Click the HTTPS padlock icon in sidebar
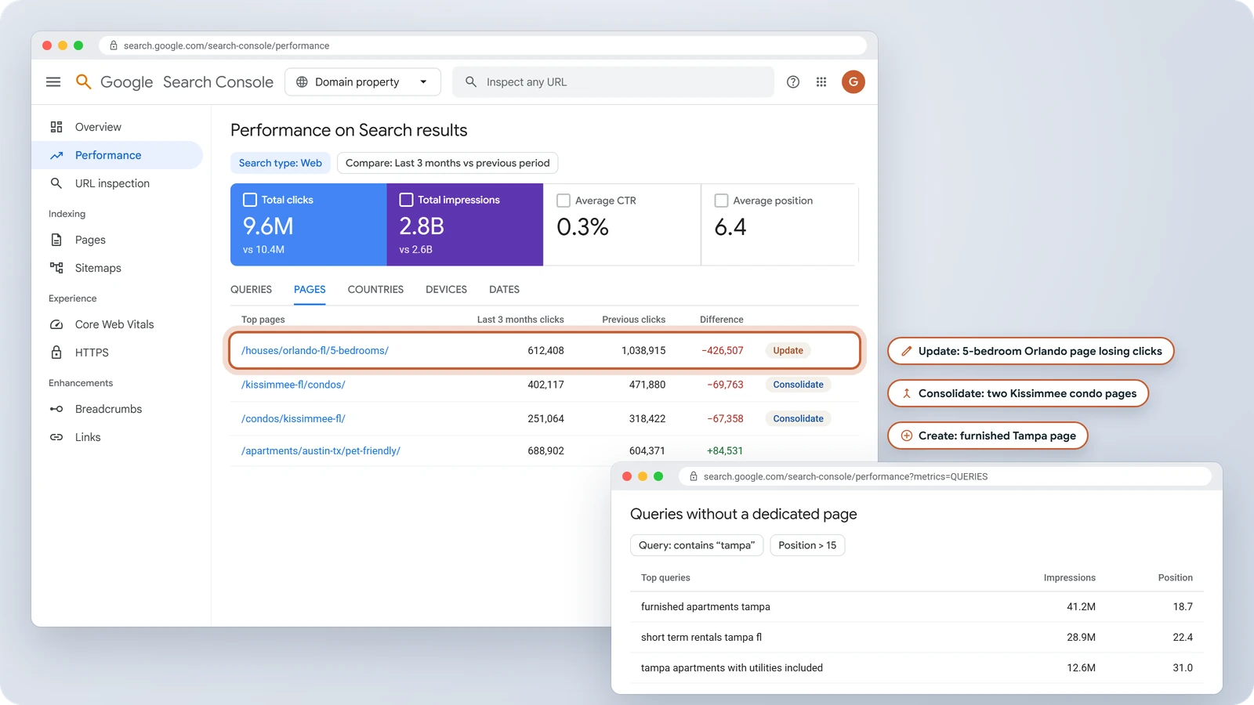The image size is (1254, 705). [56, 352]
